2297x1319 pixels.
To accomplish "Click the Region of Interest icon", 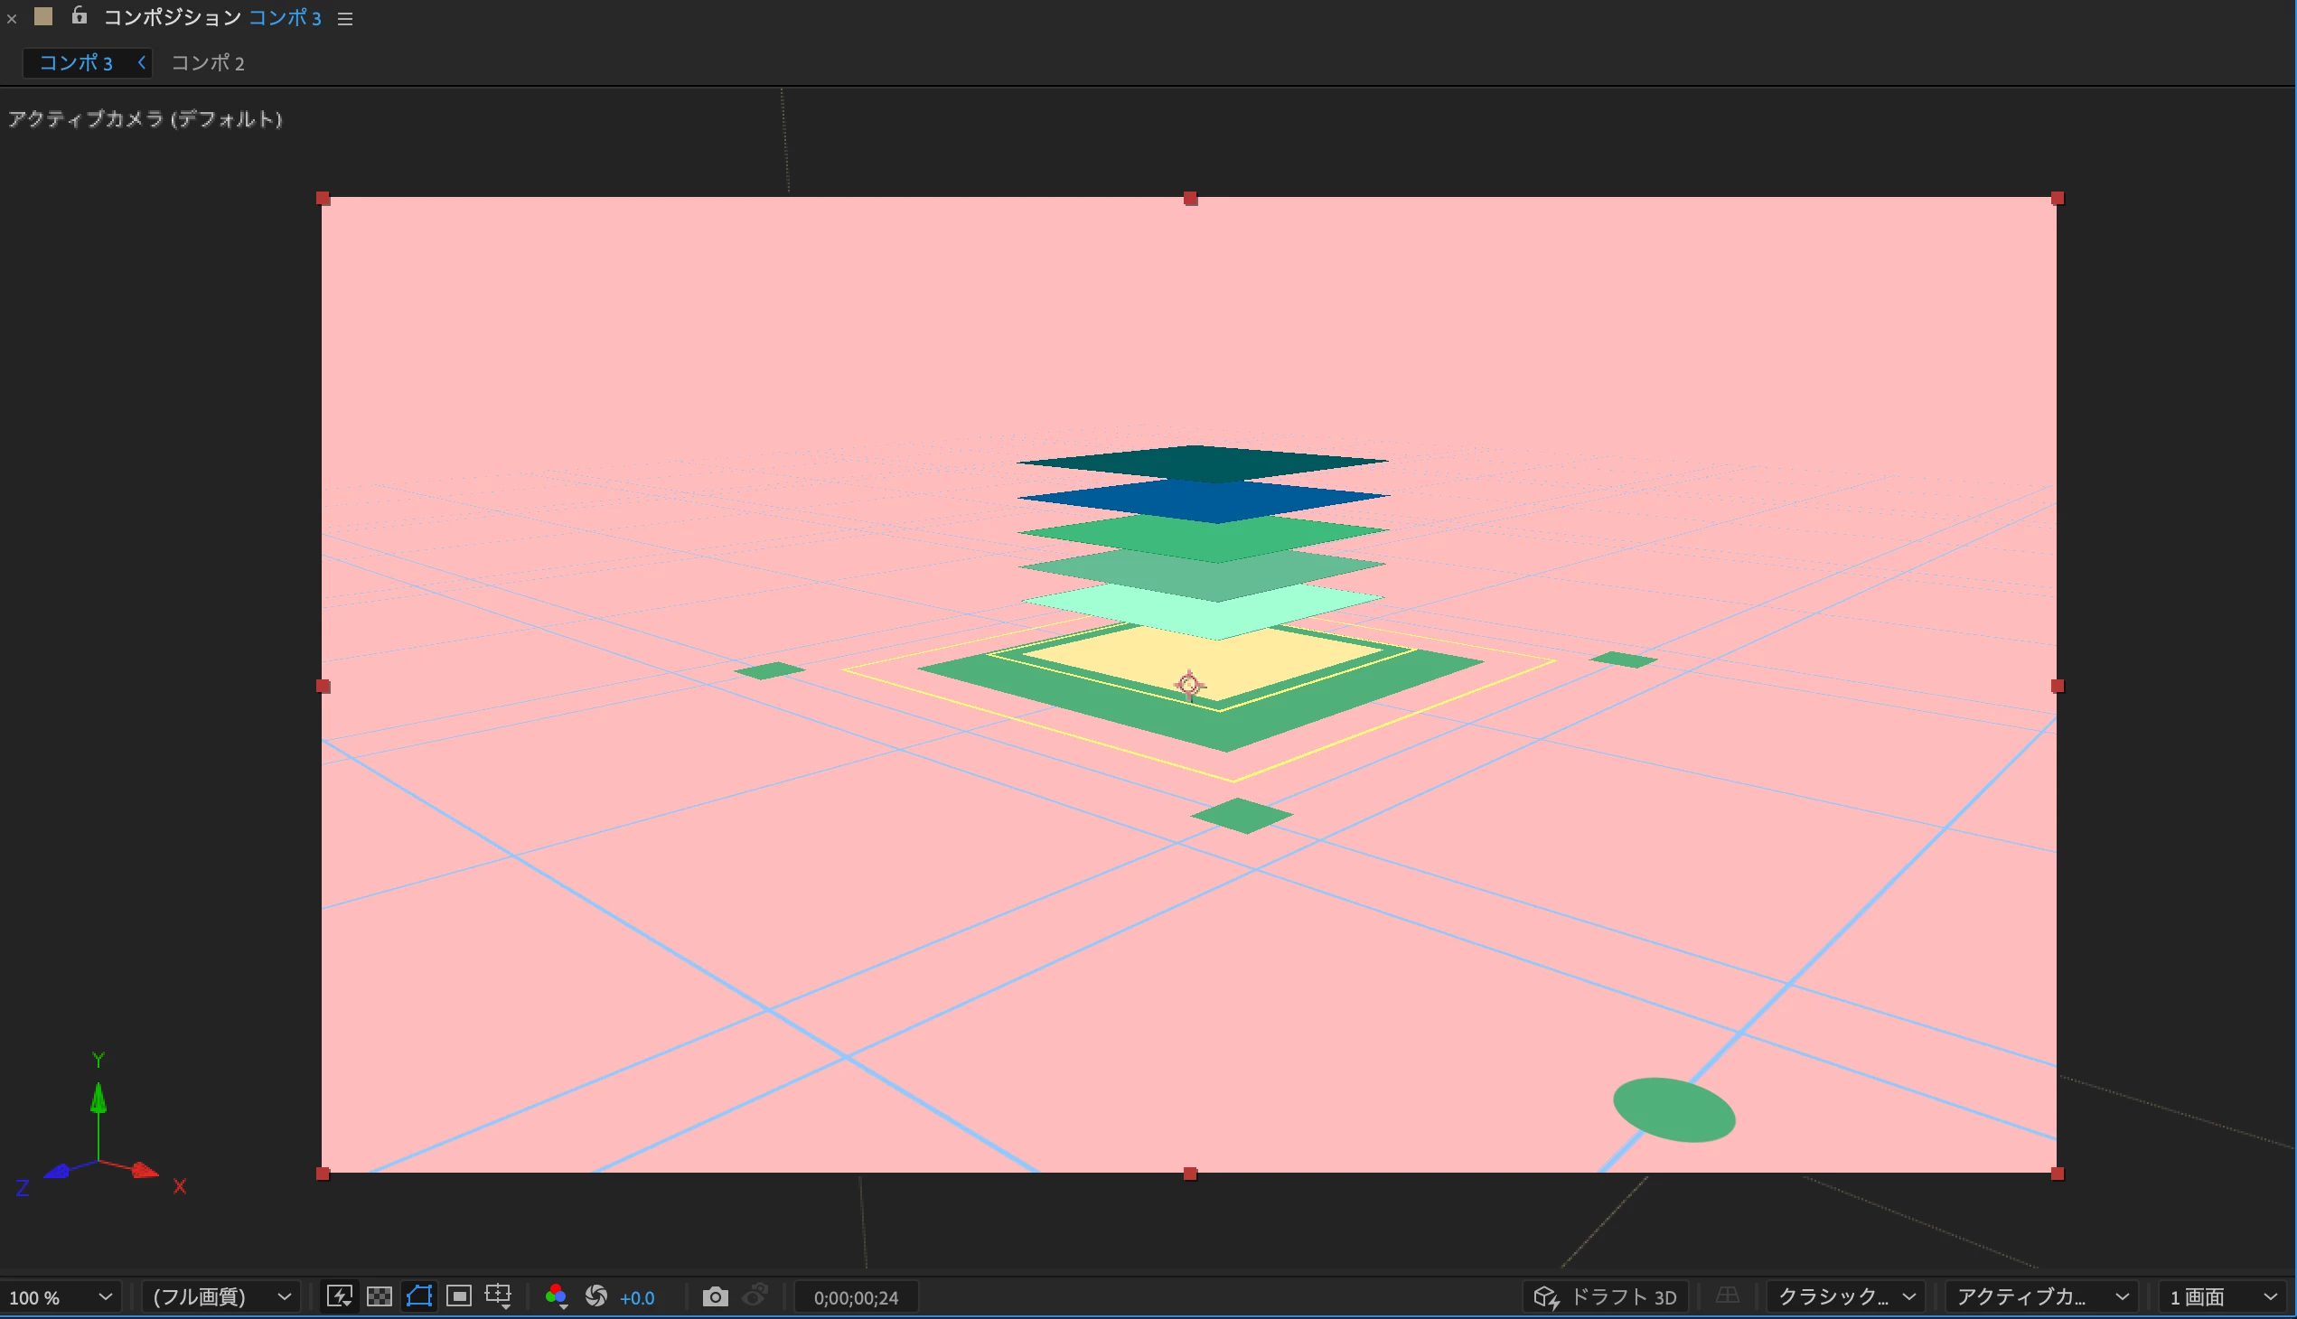I will [459, 1296].
